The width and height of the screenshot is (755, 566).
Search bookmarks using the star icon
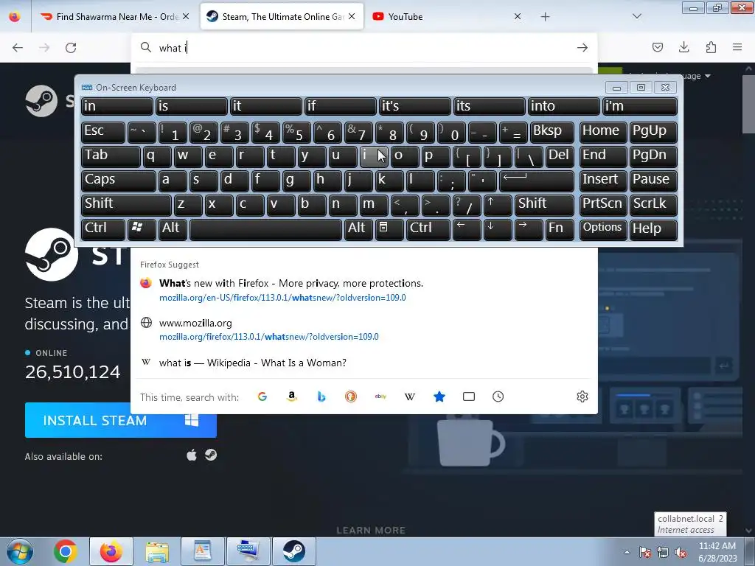(439, 396)
